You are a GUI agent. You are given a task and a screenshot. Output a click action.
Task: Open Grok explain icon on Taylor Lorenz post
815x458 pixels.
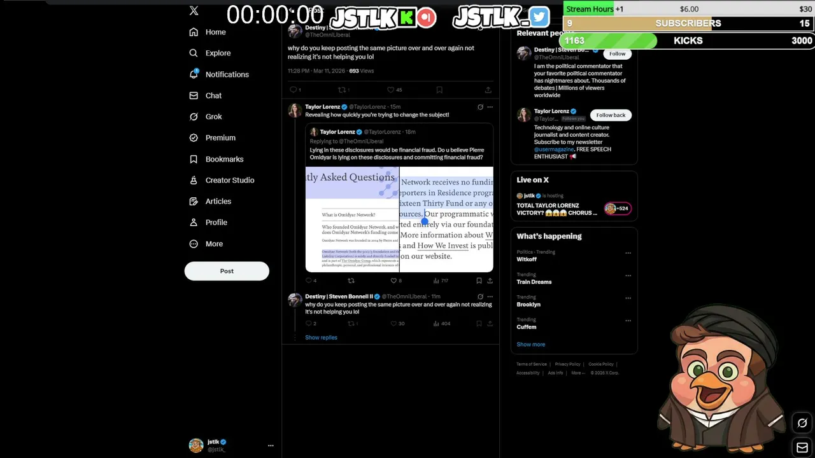tap(480, 107)
